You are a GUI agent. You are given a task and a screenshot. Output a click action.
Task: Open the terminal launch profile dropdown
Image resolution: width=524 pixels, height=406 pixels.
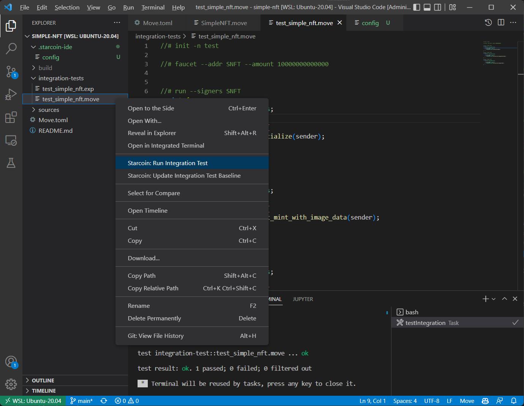pos(494,299)
